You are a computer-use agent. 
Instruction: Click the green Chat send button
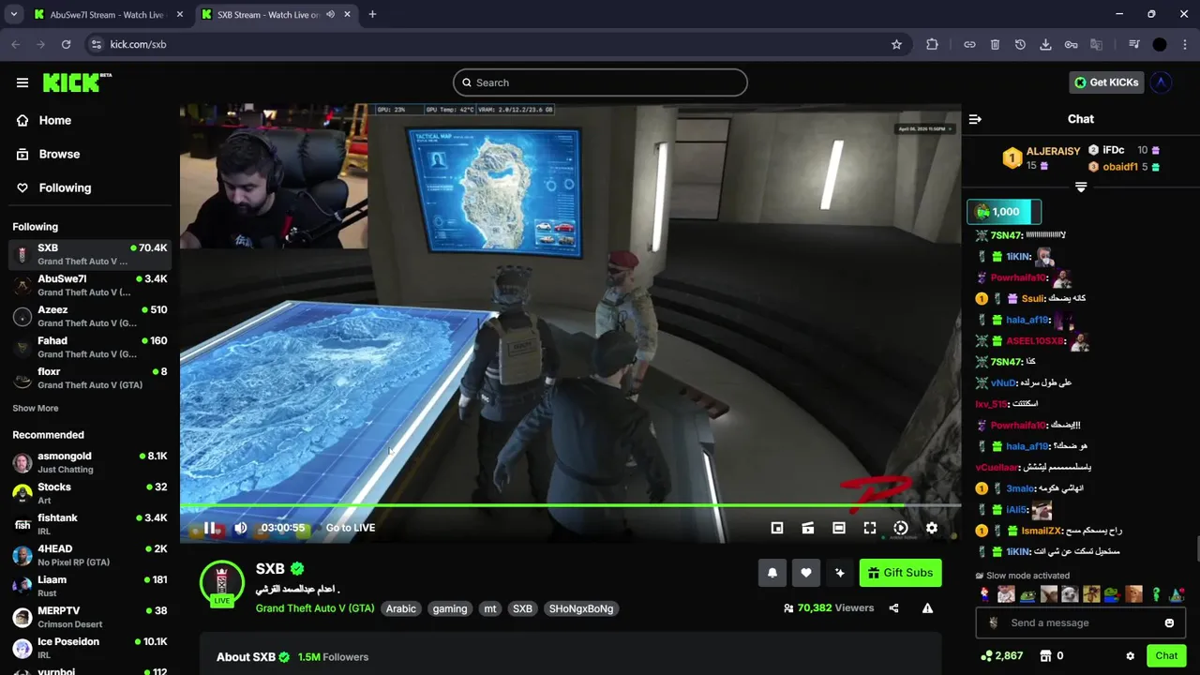click(x=1166, y=656)
